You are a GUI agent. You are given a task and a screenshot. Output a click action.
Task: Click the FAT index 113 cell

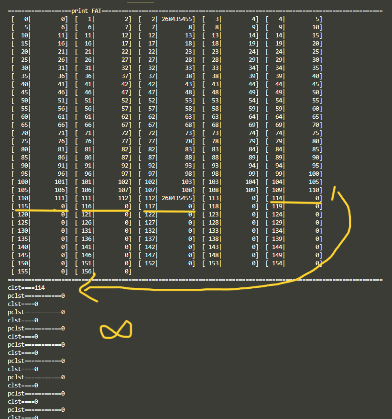click(214, 198)
